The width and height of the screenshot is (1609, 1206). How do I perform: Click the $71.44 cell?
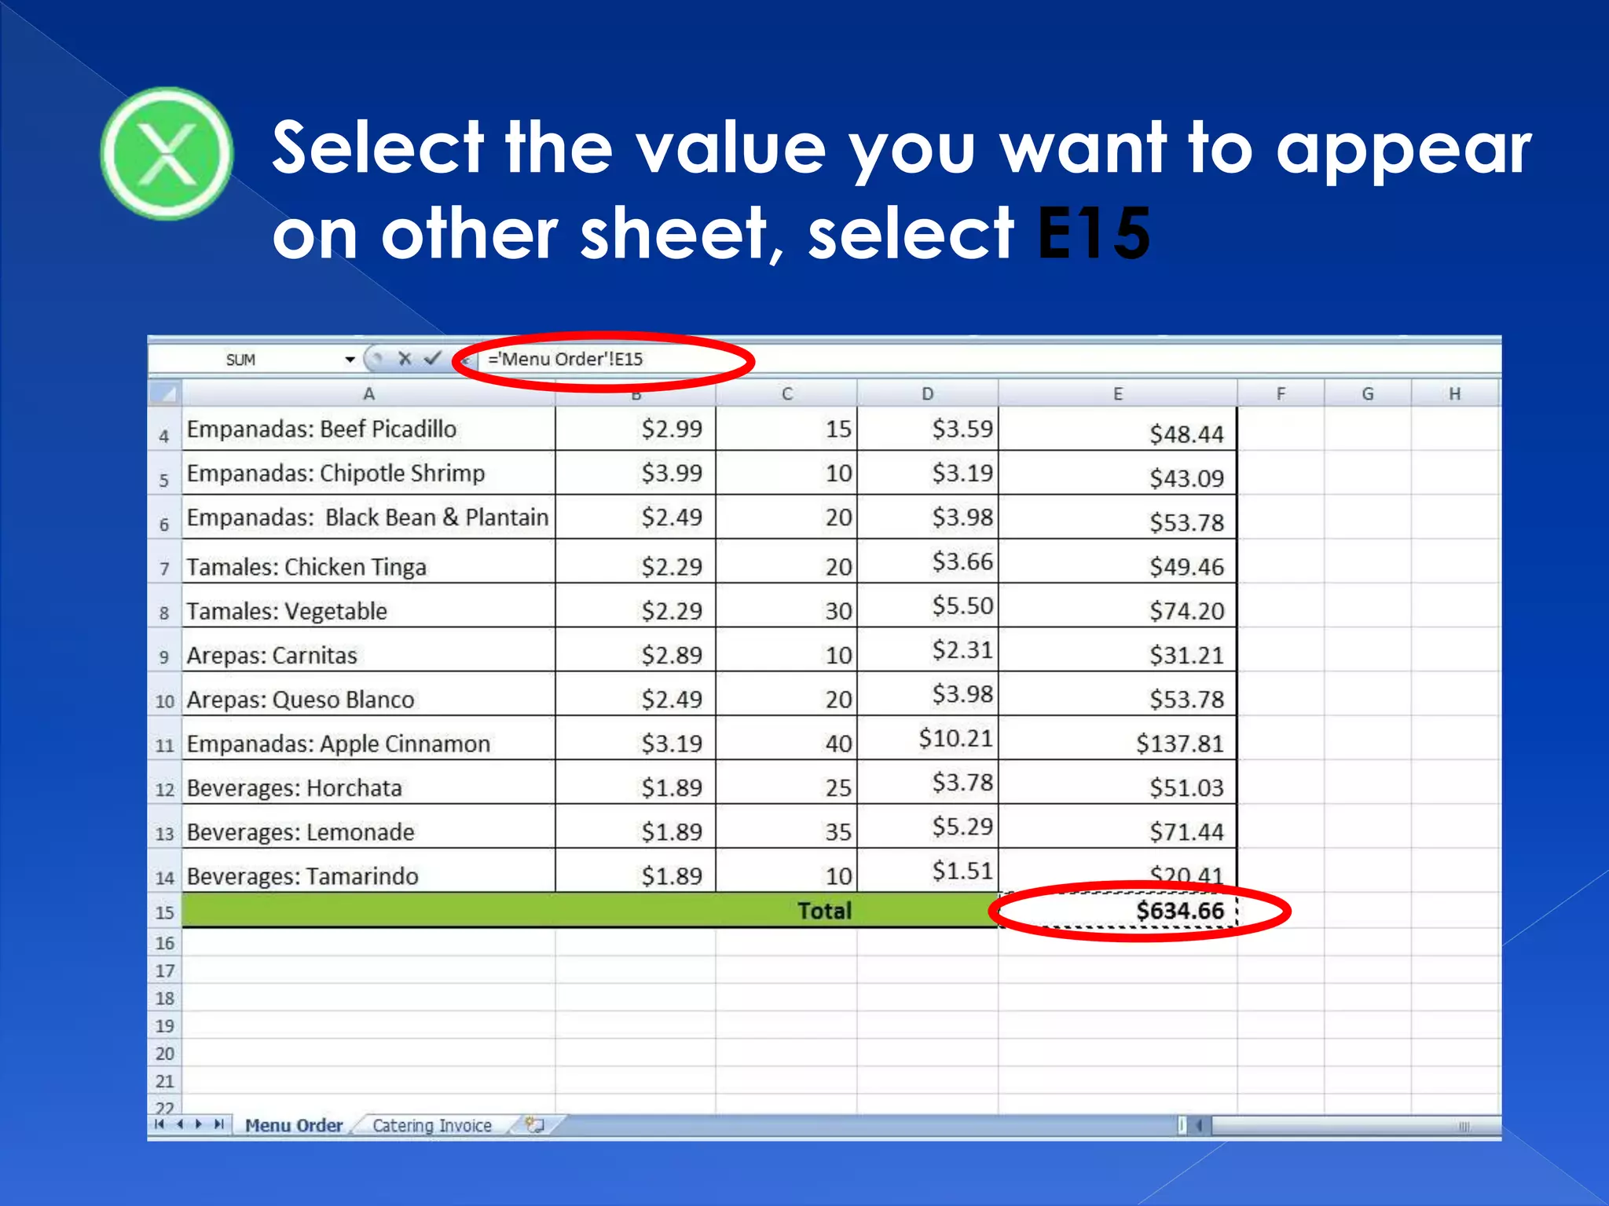click(x=1118, y=827)
